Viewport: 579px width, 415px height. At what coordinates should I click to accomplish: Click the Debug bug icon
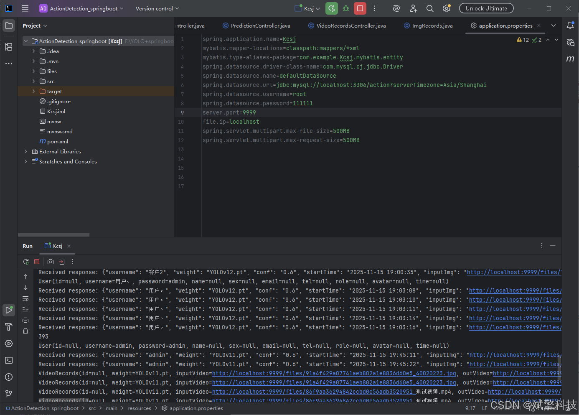coord(346,8)
